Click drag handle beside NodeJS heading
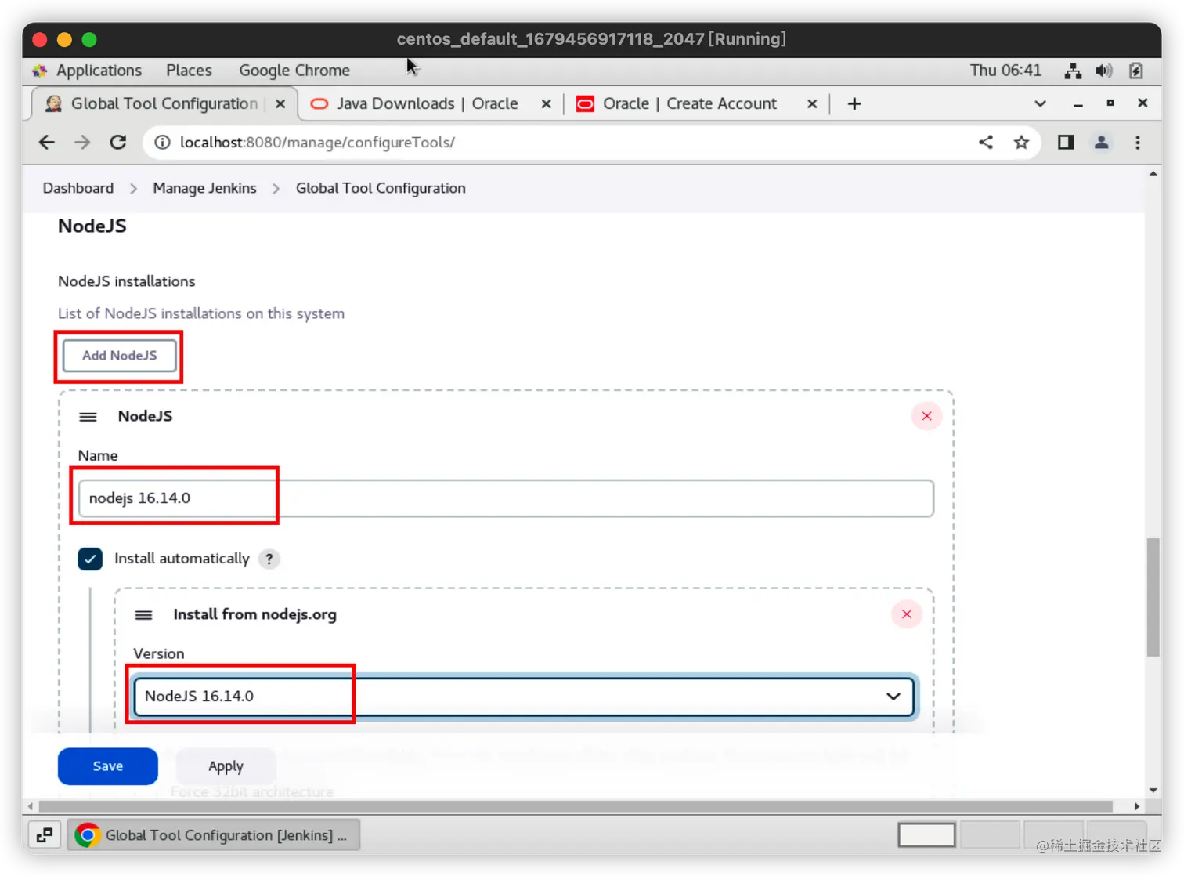1184x876 pixels. click(88, 417)
